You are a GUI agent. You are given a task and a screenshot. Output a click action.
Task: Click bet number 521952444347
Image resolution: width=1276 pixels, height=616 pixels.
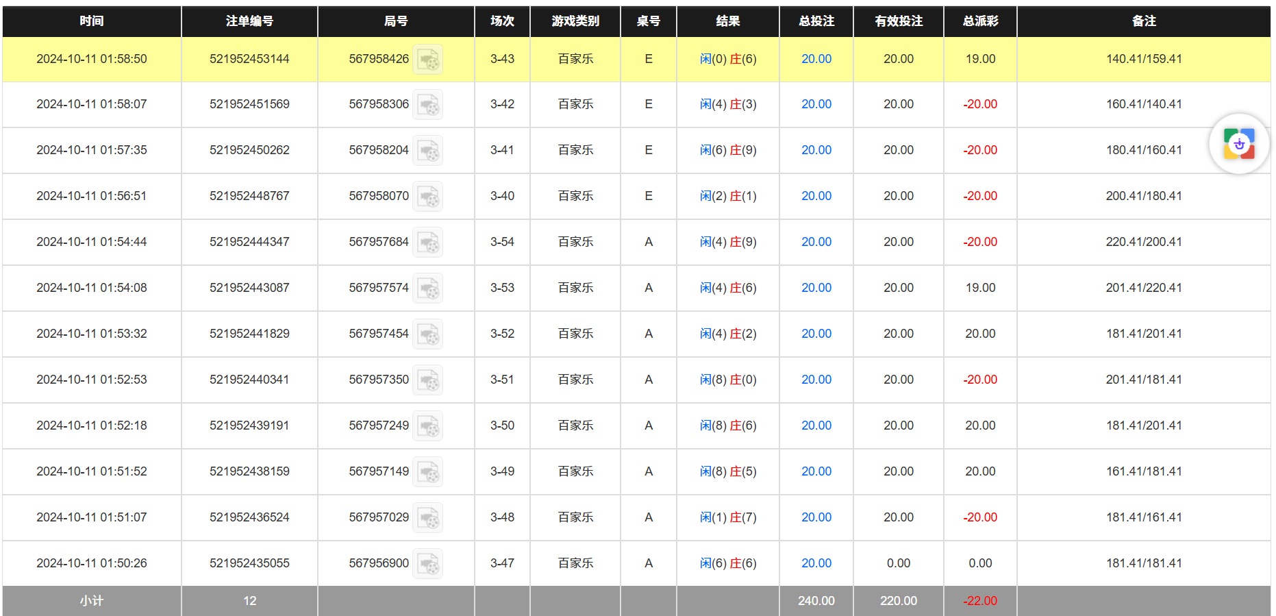point(249,242)
